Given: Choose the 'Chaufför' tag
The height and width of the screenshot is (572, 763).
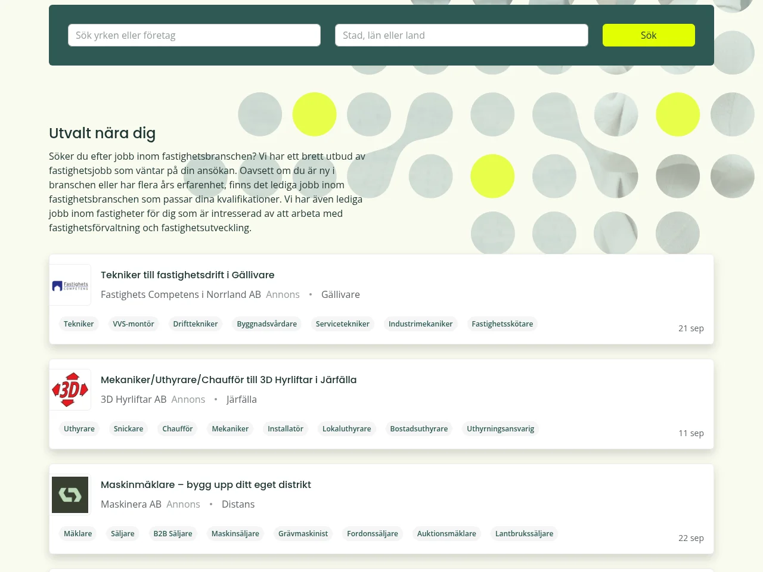Looking at the screenshot, I should (x=178, y=429).
